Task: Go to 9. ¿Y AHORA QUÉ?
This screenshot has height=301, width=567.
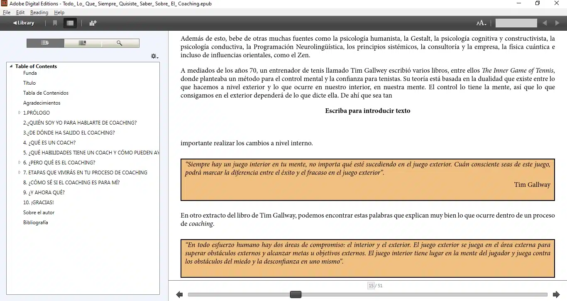Action: [44, 193]
